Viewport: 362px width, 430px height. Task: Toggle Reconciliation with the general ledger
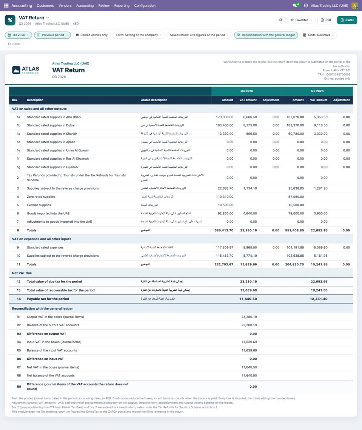tap(266, 35)
